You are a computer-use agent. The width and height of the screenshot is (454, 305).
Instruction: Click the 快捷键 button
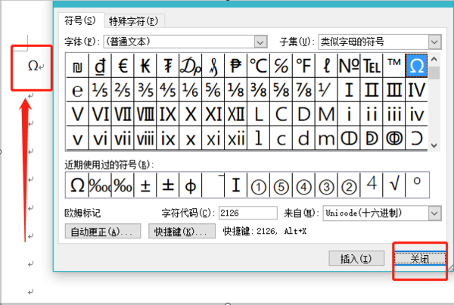[x=182, y=231]
